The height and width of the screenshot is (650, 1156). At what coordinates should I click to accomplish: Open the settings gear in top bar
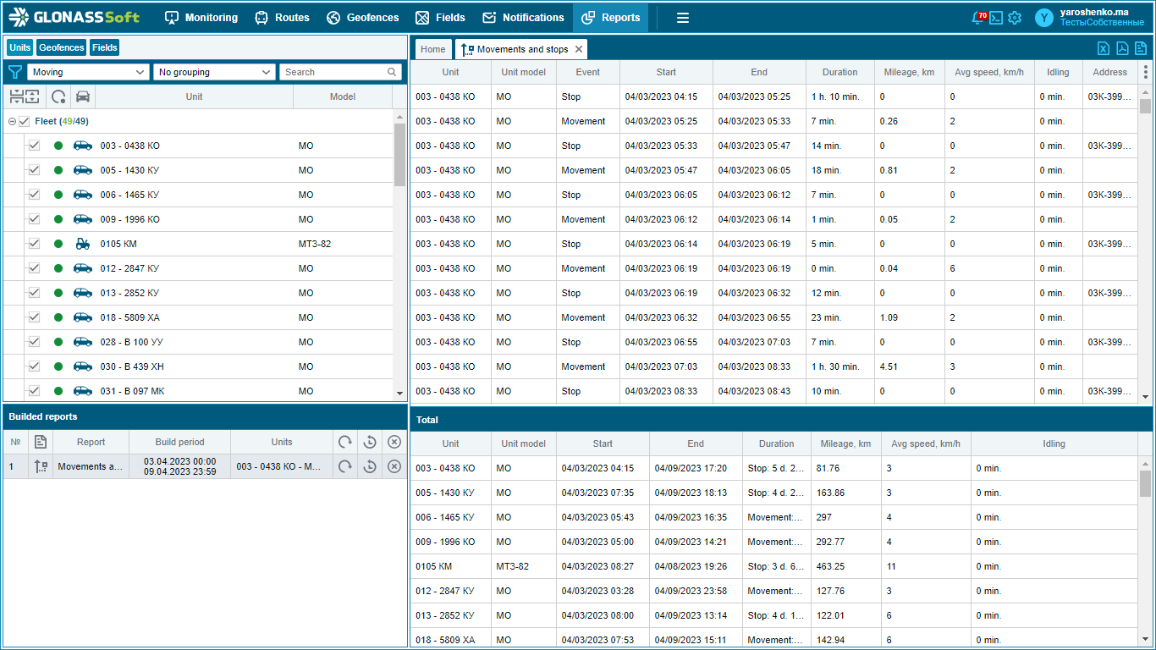pos(1015,18)
